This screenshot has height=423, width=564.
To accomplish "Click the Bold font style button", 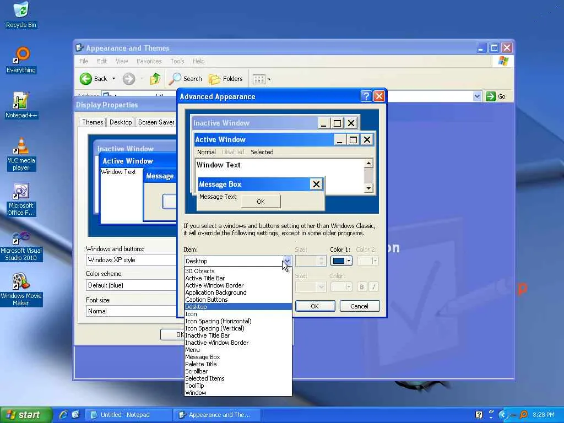I will click(x=361, y=286).
